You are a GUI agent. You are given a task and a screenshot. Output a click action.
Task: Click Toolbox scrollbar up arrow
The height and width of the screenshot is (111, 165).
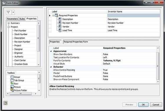click(39, 72)
